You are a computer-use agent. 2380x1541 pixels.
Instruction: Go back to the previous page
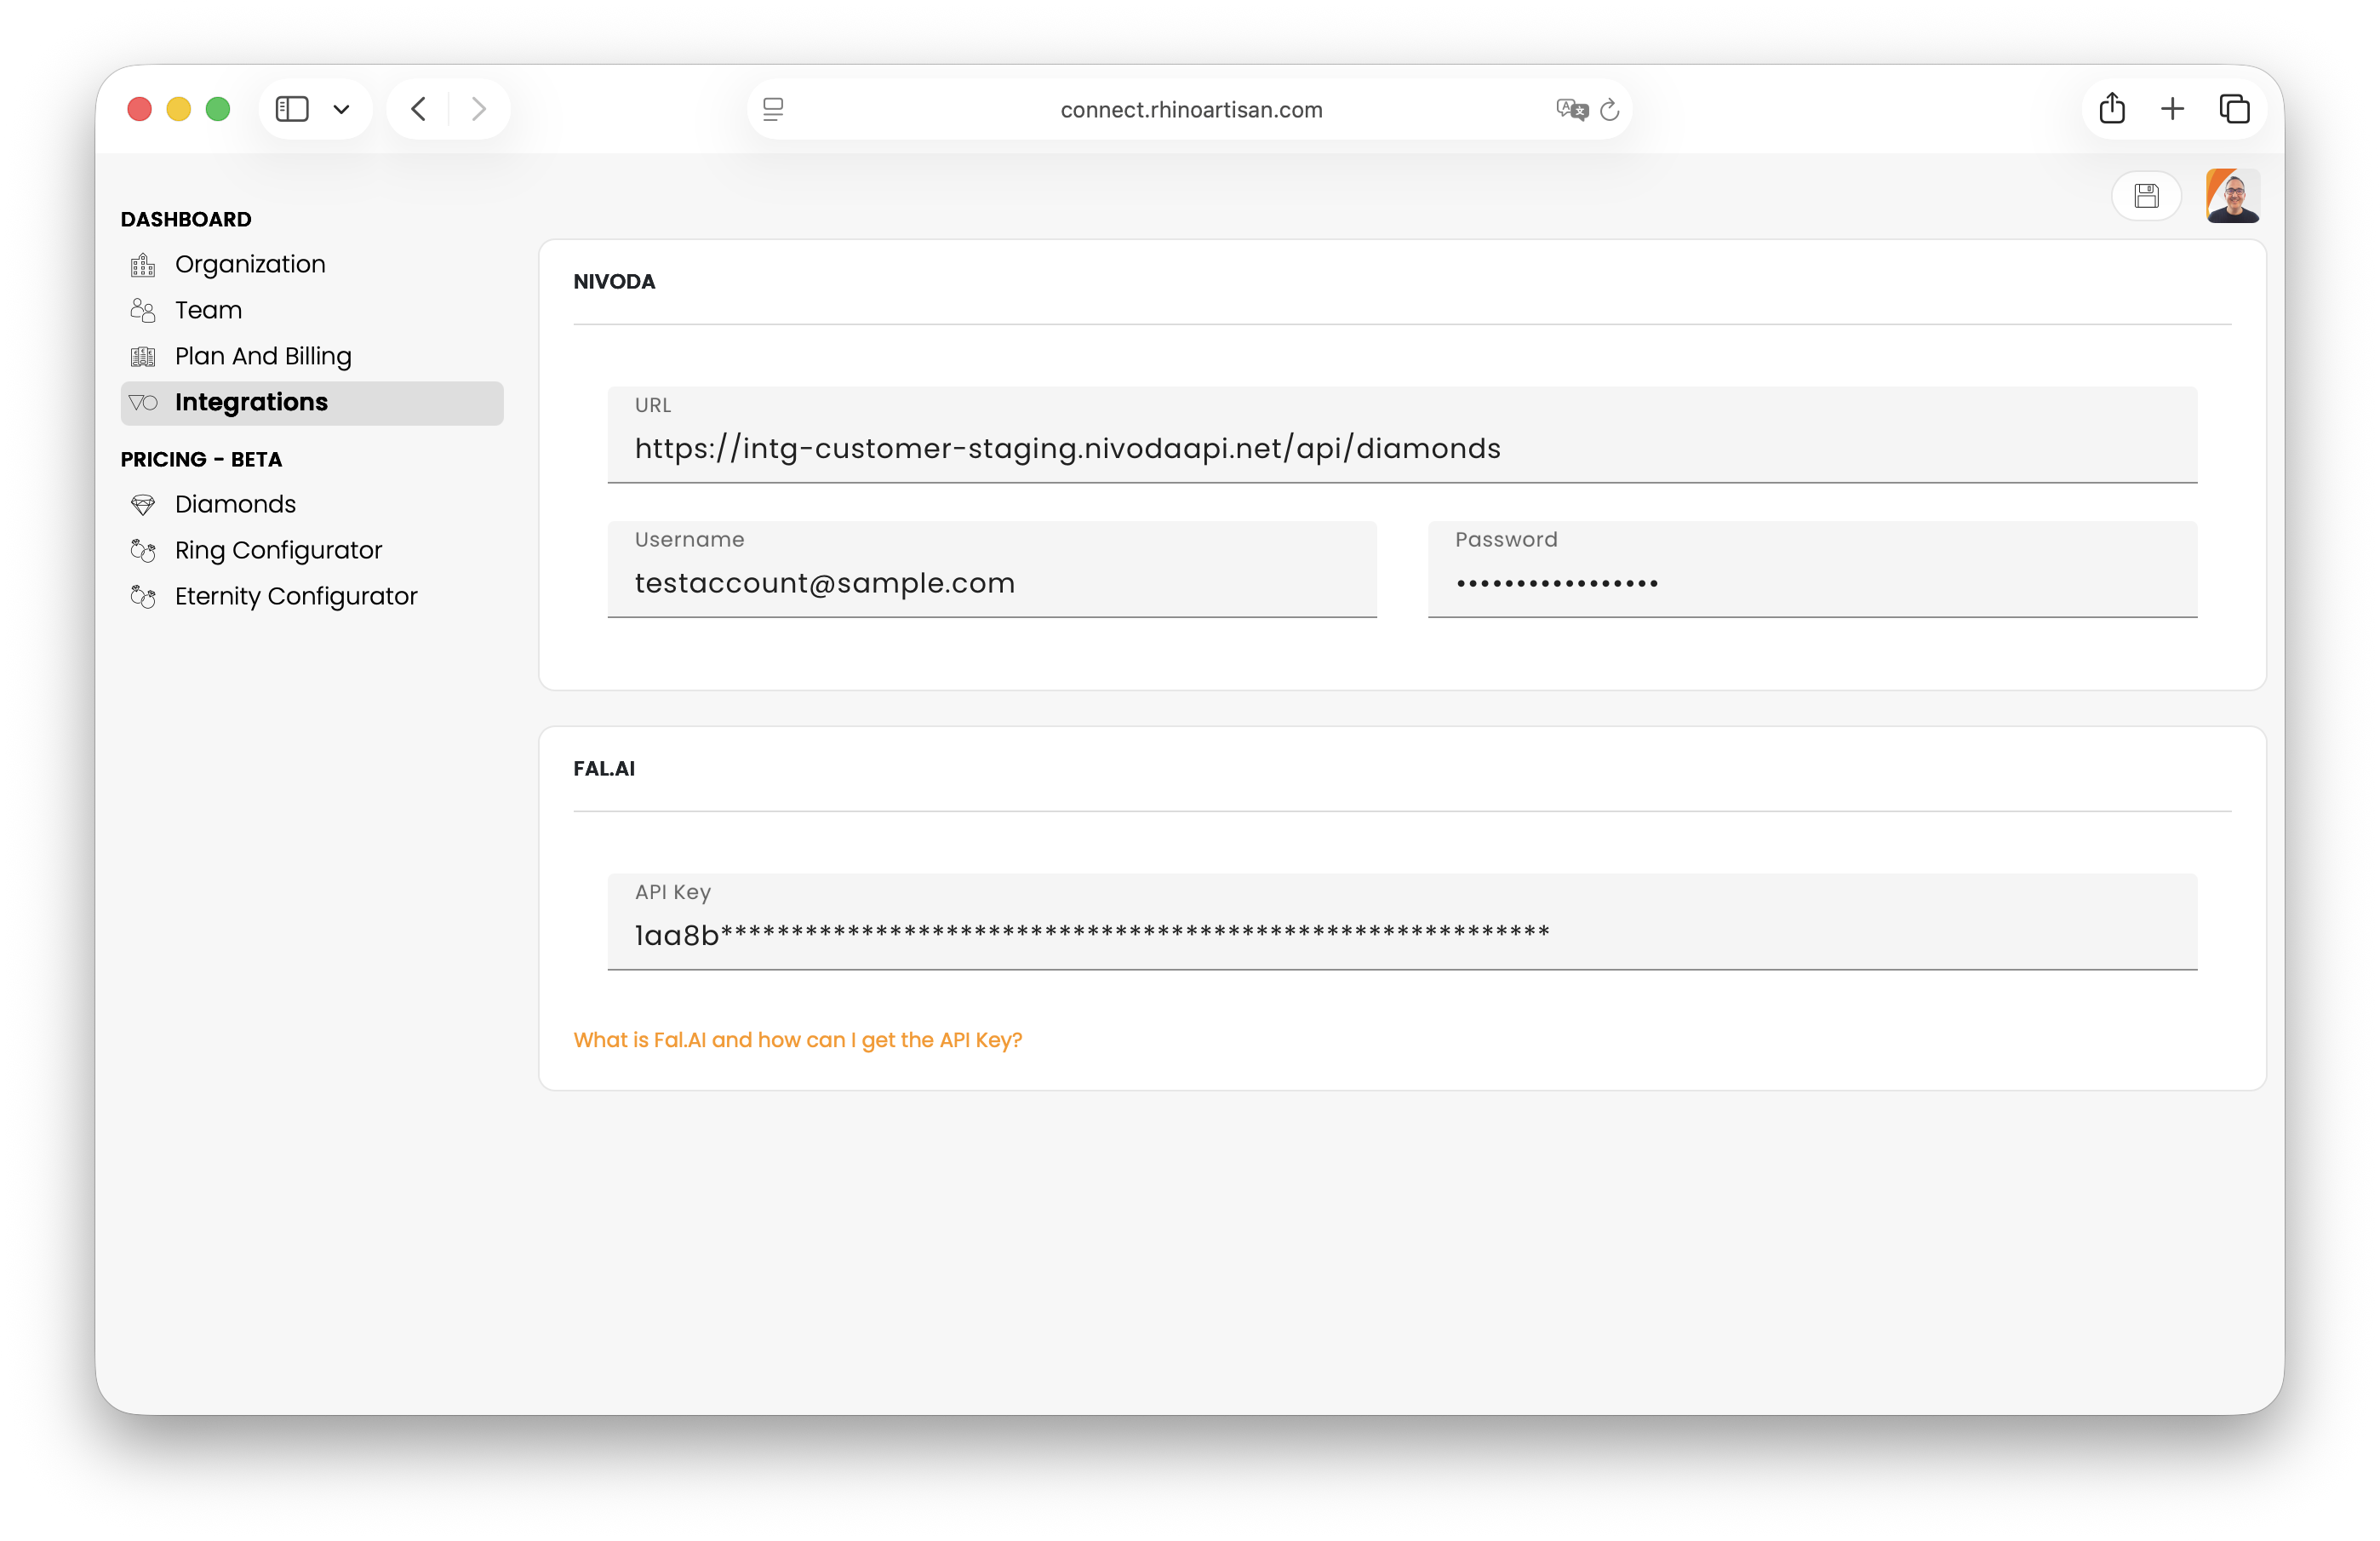(x=419, y=109)
